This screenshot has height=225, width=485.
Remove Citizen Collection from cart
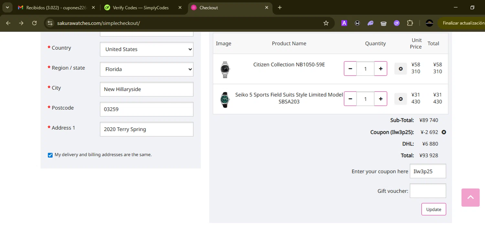coord(401,68)
